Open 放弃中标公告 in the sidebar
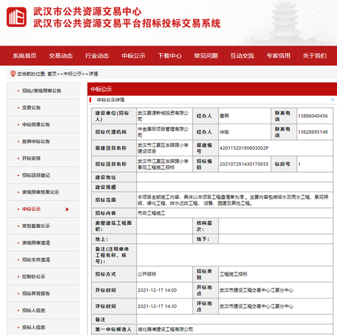 click(x=43, y=142)
